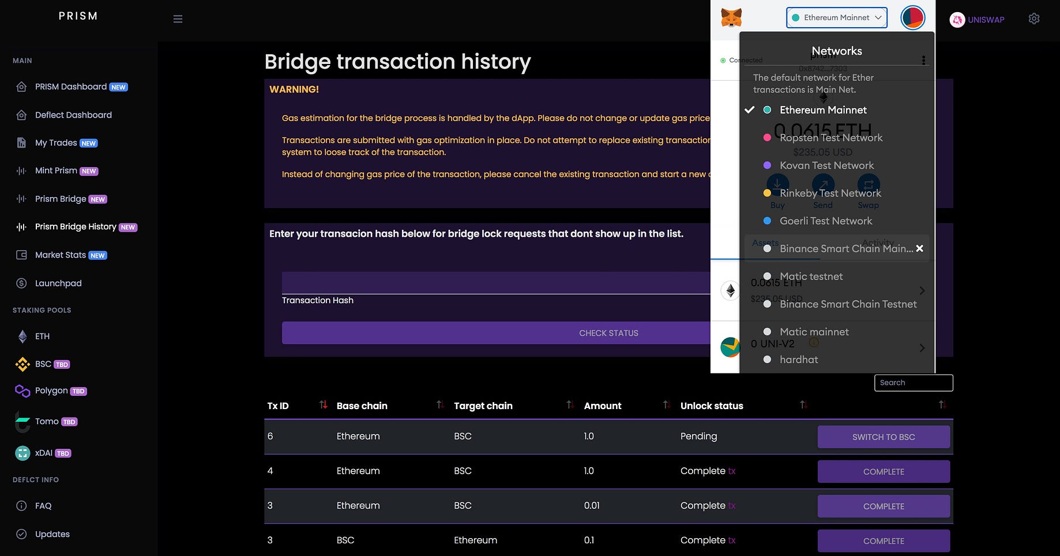The height and width of the screenshot is (556, 1060).
Task: Remove the Binance Smart Chain Mainnet network
Action: pyautogui.click(x=919, y=248)
